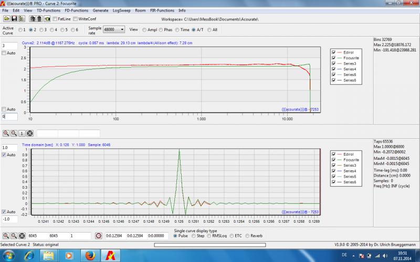Click the time field showing 0:0.00000

pos(158,236)
